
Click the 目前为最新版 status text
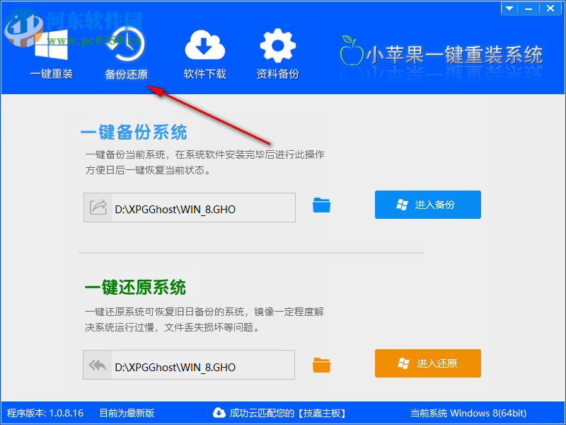[127, 413]
